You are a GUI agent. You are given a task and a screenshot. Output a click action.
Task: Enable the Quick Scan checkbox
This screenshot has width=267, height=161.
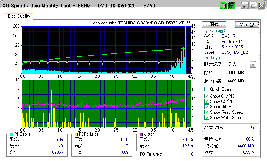[207, 89]
